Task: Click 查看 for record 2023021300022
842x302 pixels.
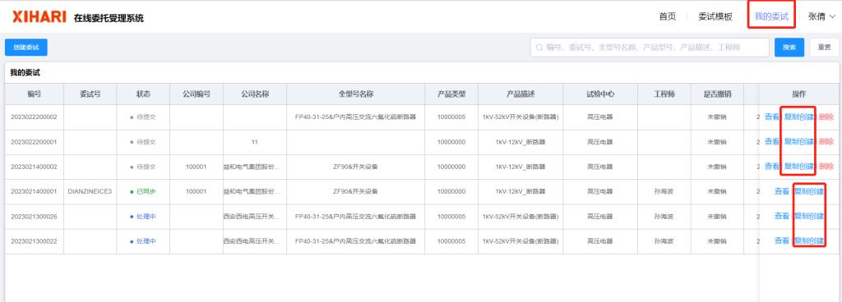Action: coord(782,241)
